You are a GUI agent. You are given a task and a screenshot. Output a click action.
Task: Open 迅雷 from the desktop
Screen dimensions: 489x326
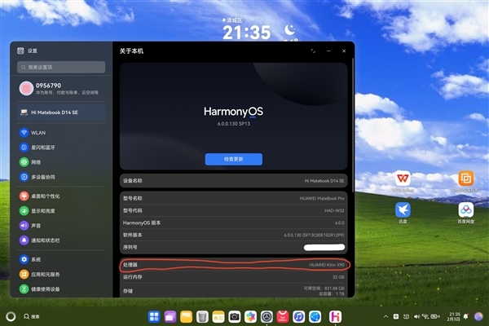403,213
